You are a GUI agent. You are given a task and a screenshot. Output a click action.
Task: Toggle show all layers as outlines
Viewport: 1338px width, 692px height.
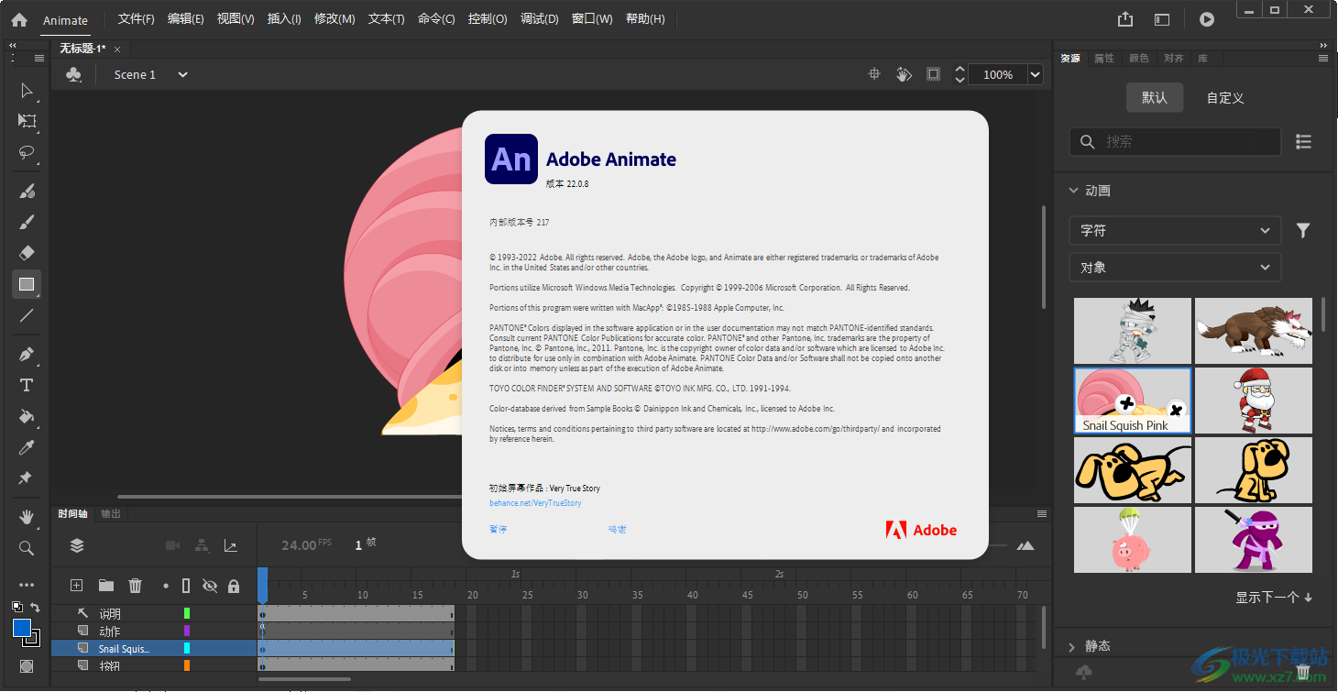pos(186,586)
